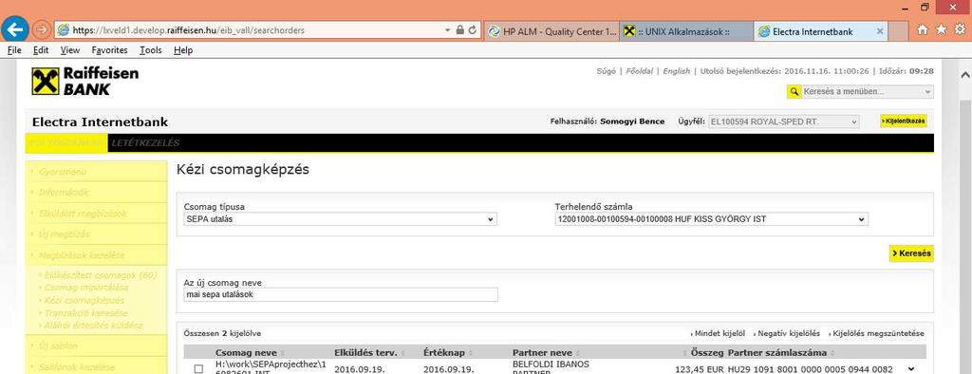Open the Favorites menu
Viewport: 972px width, 374px height.
tap(110, 50)
